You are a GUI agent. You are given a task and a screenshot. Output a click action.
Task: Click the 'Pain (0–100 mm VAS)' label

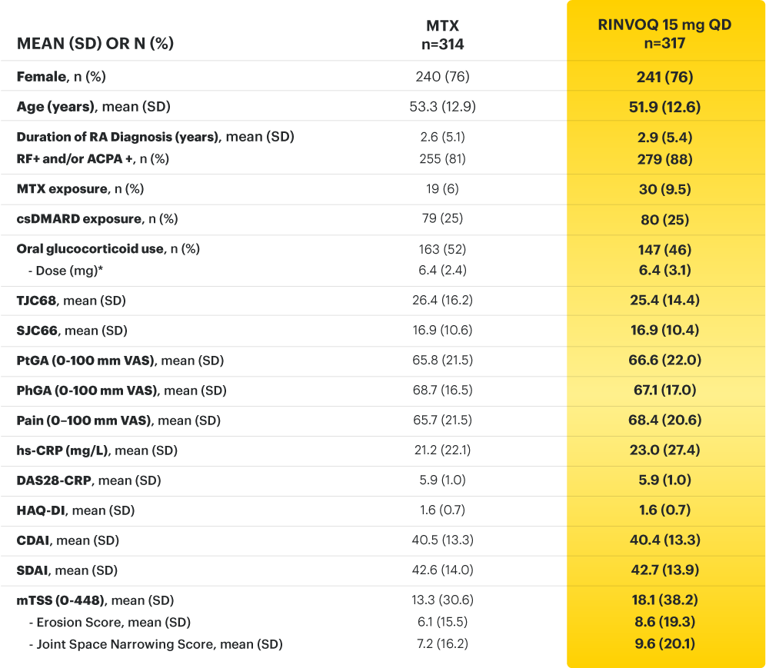[85, 420]
